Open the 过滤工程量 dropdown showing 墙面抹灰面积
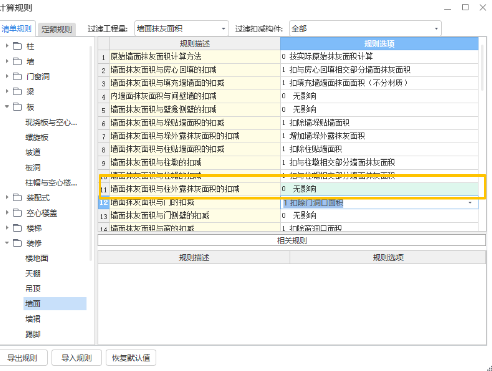Screen dimensions: 492x371 click(182, 29)
